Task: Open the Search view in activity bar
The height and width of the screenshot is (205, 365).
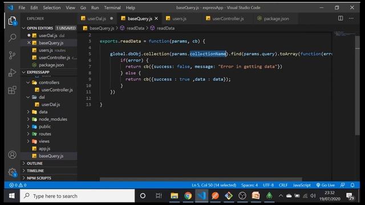Action: (12, 38)
